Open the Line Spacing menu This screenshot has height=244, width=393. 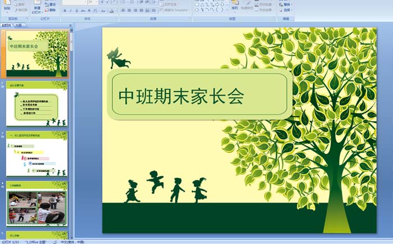[x=154, y=2]
